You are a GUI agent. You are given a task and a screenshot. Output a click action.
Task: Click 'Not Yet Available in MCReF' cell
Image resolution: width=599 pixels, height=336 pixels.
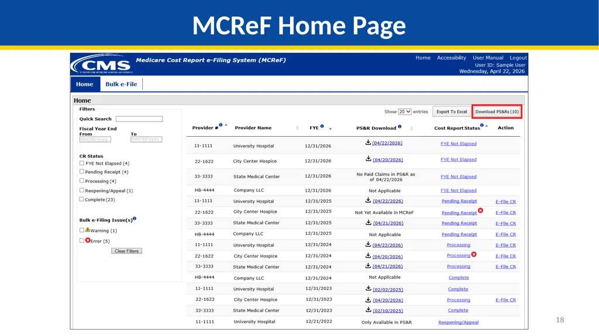[384, 212]
